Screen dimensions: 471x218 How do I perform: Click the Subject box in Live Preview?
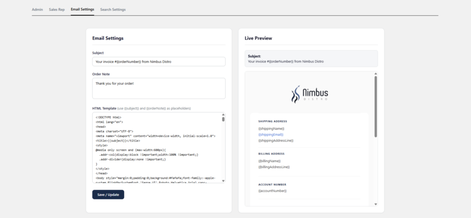[311, 58]
